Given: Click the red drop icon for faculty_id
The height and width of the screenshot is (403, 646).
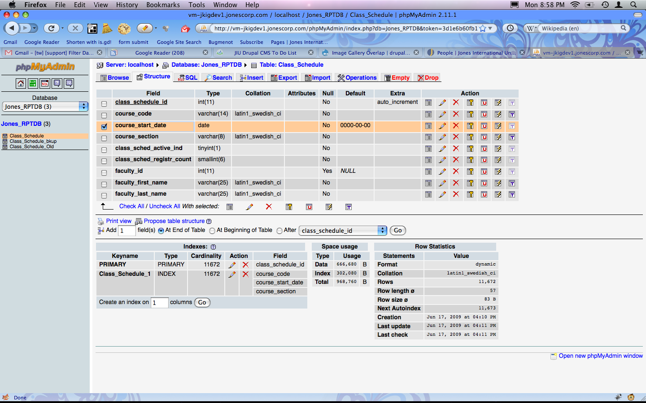Looking at the screenshot, I should point(456,171).
